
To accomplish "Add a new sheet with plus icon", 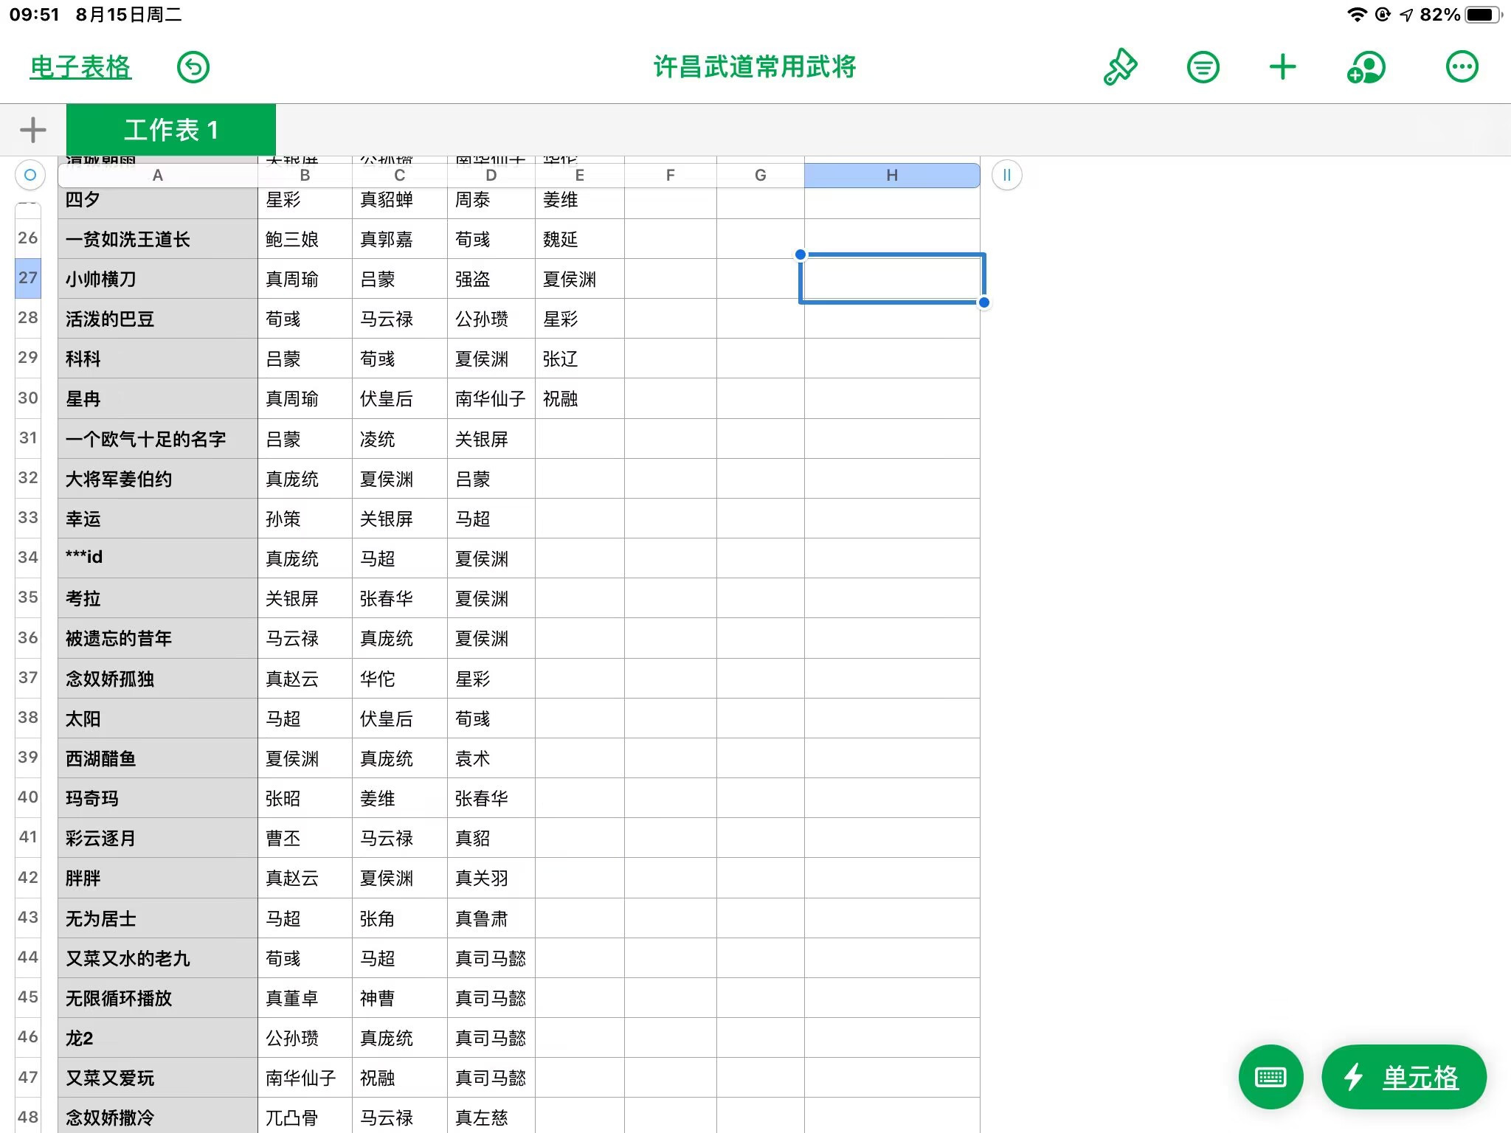I will [x=32, y=130].
